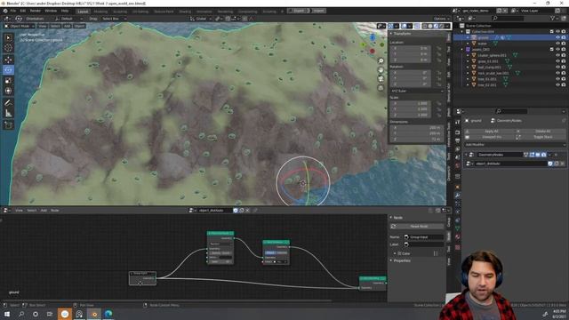The image size is (569, 320).
Task: Hide grass_01.001 in viewport via eye icon
Action: click(557, 61)
